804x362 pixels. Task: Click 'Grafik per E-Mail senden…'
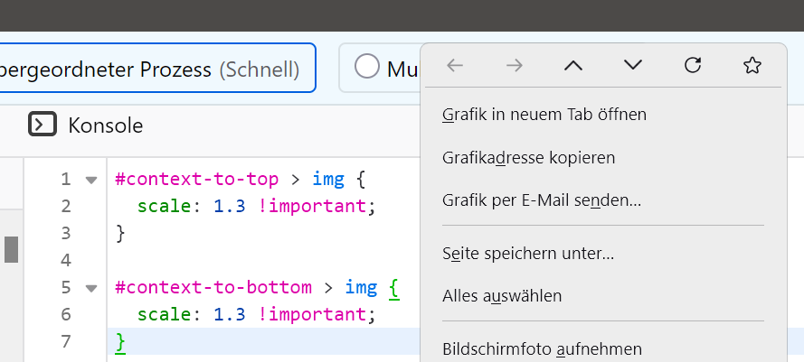coord(542,200)
